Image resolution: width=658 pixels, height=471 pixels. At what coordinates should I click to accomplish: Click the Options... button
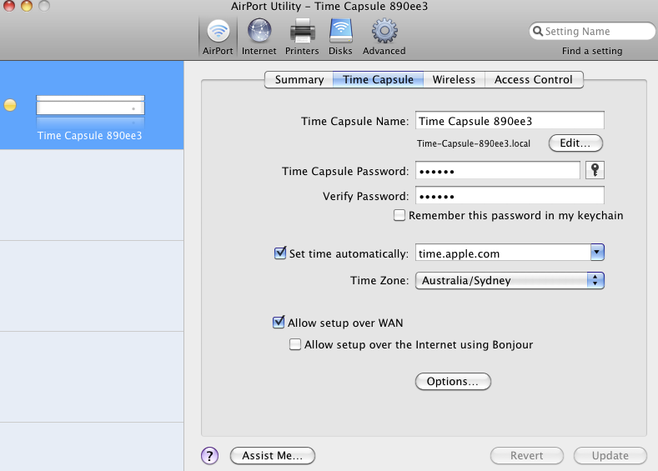coord(453,381)
